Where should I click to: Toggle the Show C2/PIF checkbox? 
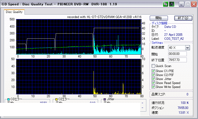[153, 75]
